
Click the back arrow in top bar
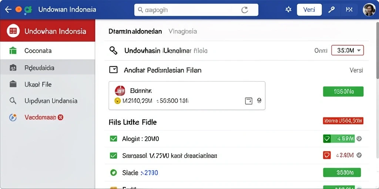pos(8,9)
